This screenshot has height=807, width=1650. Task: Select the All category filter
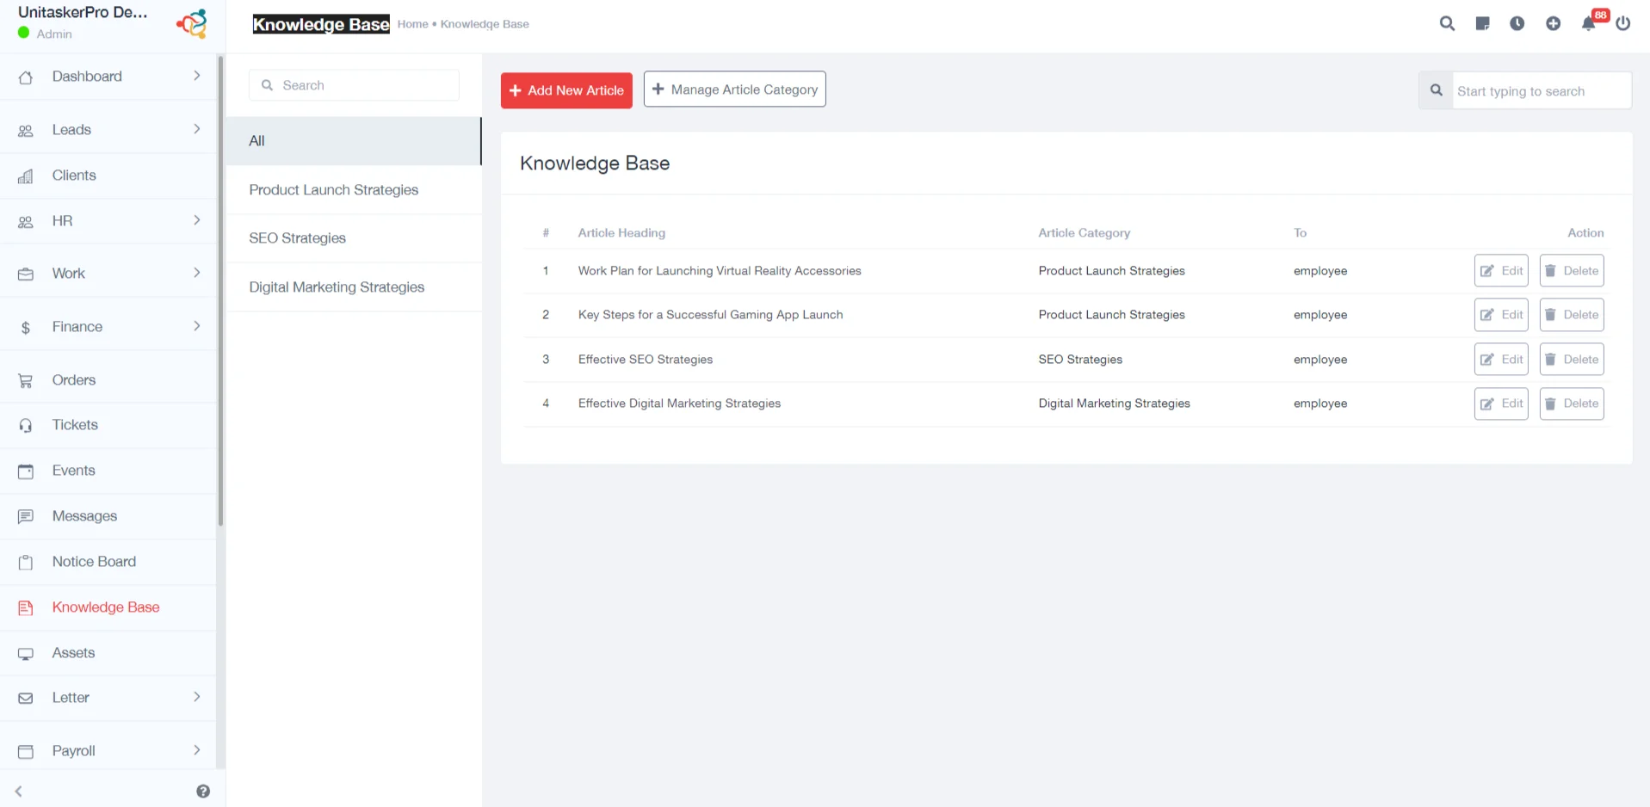[354, 141]
